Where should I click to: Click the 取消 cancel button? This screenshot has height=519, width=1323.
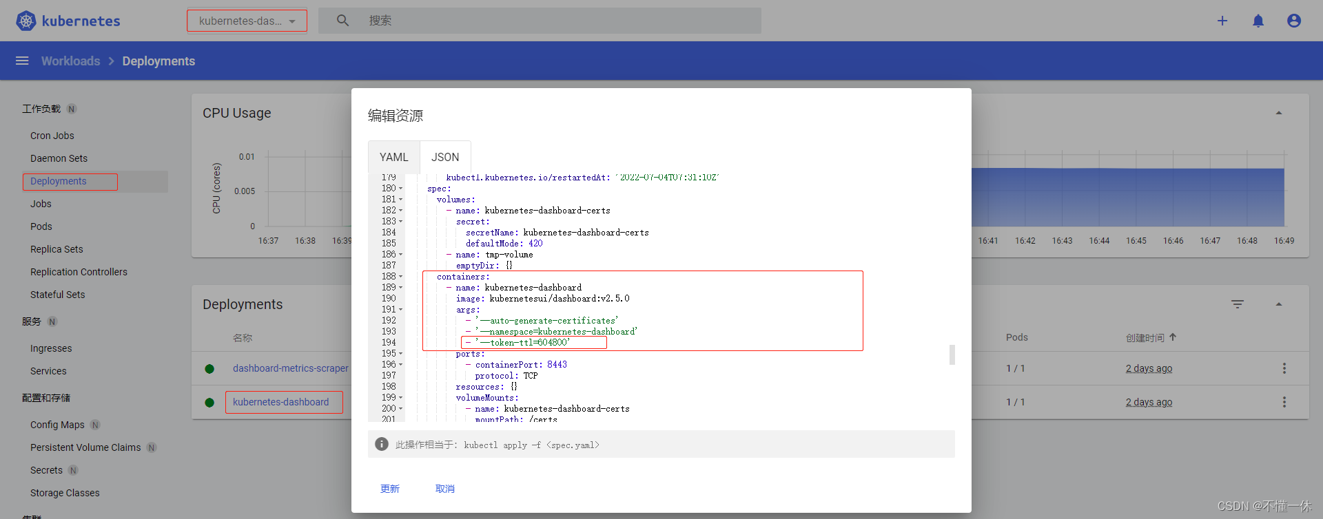coord(445,489)
